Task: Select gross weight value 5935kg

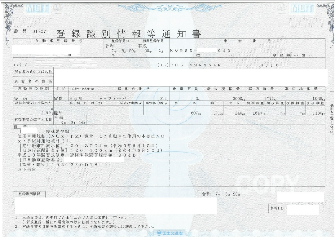Action: [319, 99]
